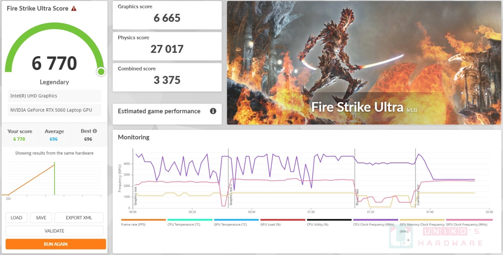Select the NVIDIA GeForce RTX 5060 Laptop GPU entry
Image resolution: width=503 pixels, height=255 pixels.
[54, 110]
